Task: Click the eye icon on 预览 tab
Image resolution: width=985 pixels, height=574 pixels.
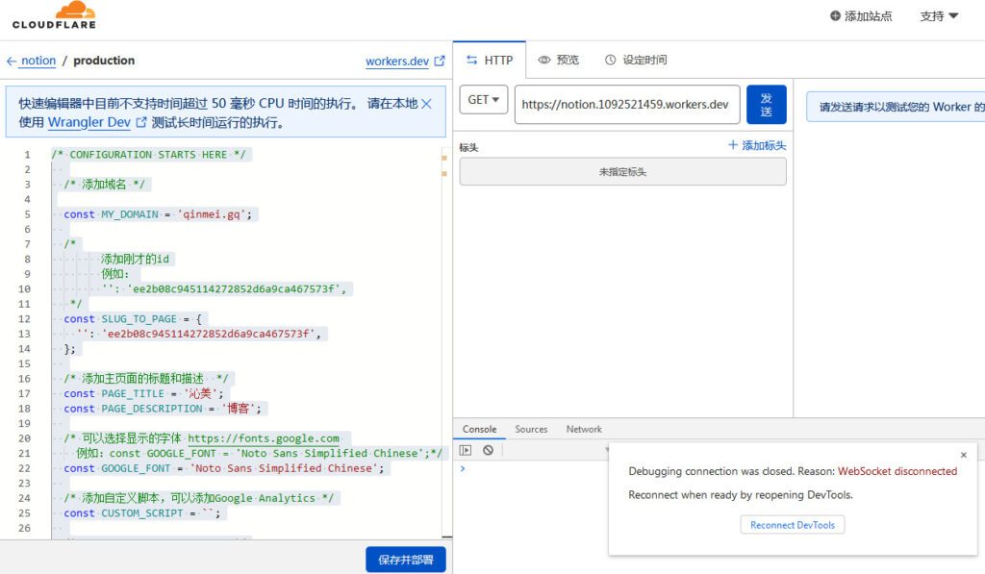Action: click(544, 61)
